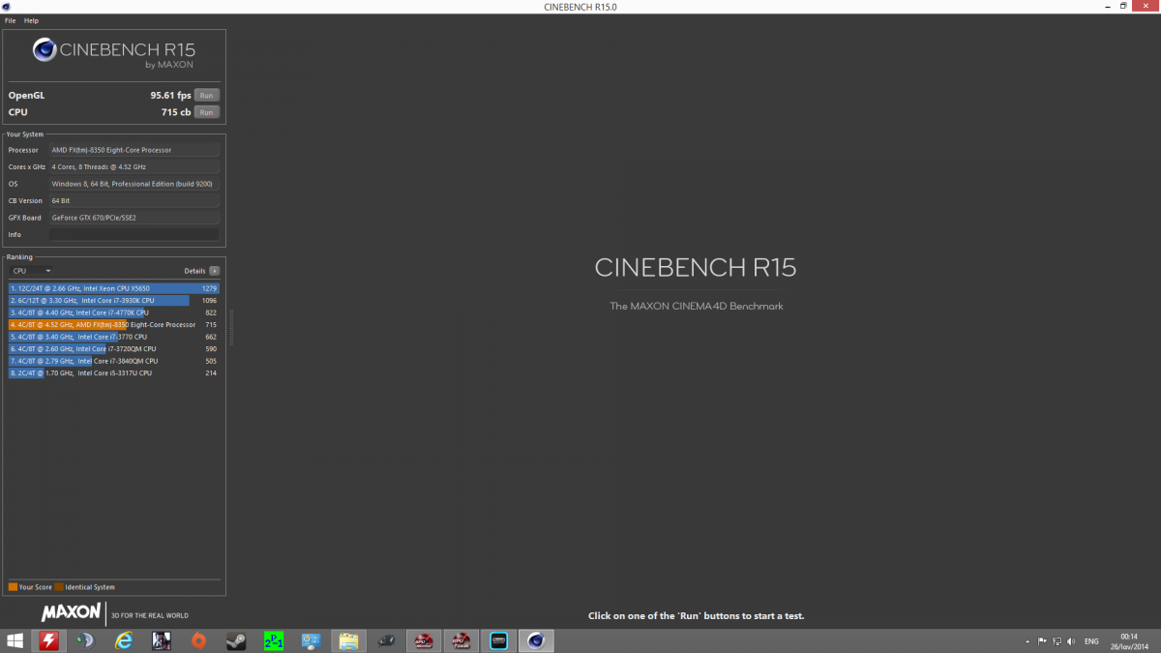Open the game character taskbar icon

coord(161,640)
